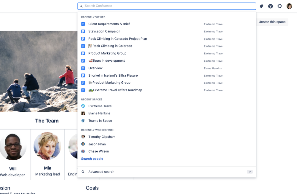The height and width of the screenshot is (194, 297).
Task: Click Web developer text under Will
Action: tap(12, 175)
